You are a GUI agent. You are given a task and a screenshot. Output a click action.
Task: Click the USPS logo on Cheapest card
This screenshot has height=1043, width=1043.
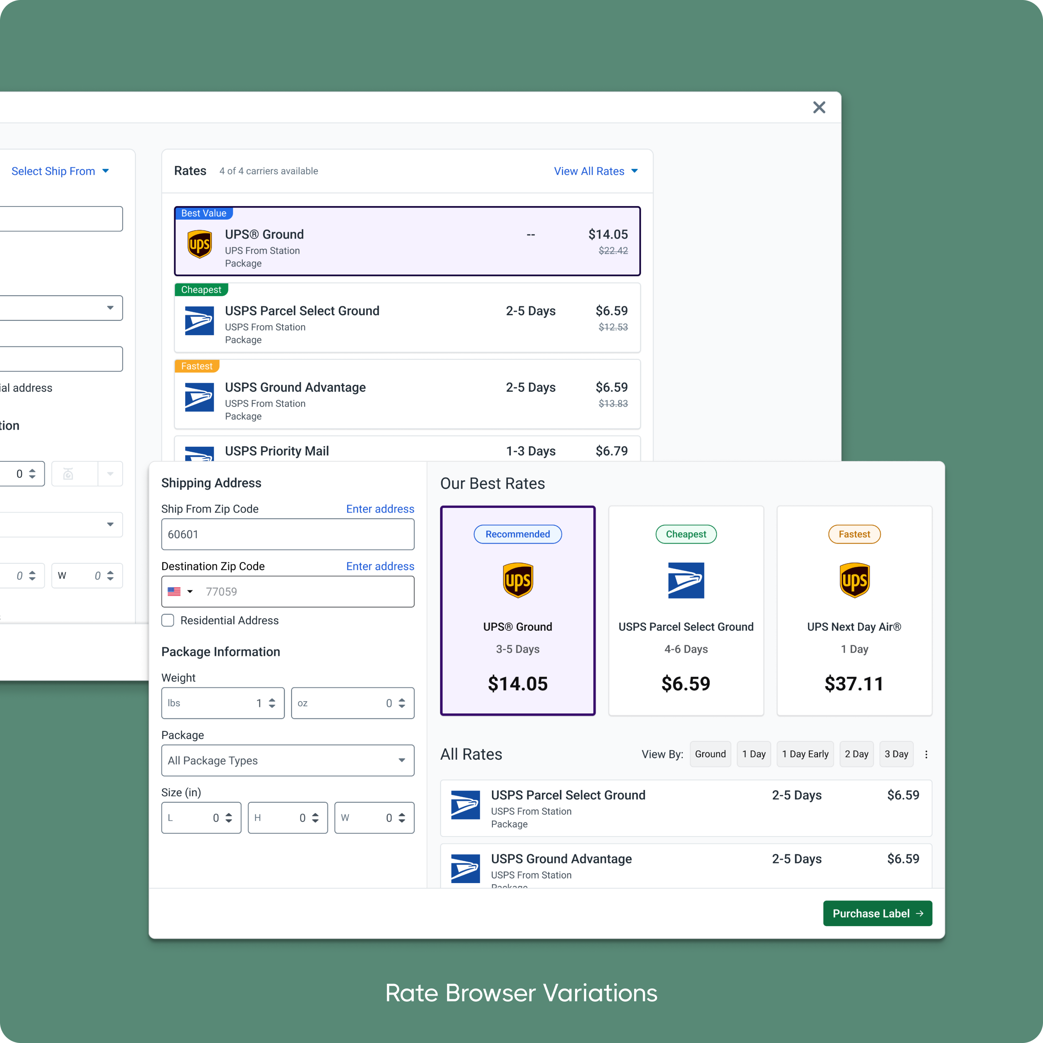(686, 580)
